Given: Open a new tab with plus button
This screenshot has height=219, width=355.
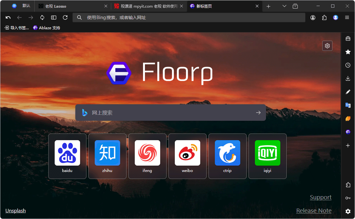Looking at the screenshot, I should 269,6.
